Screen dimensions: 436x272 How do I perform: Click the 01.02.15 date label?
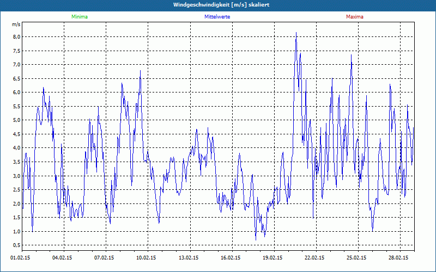coord(20,258)
